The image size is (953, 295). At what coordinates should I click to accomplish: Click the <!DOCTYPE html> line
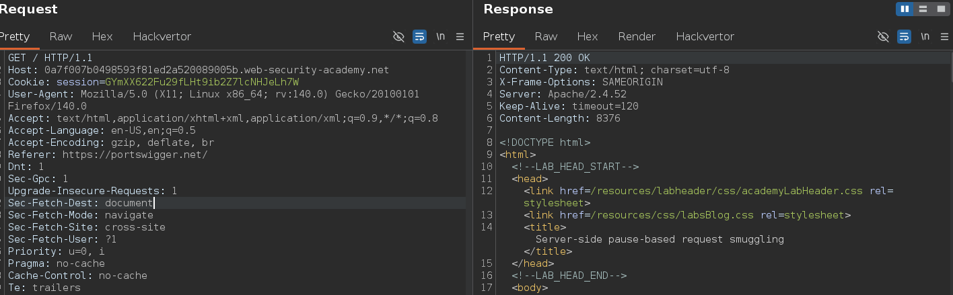click(x=544, y=142)
